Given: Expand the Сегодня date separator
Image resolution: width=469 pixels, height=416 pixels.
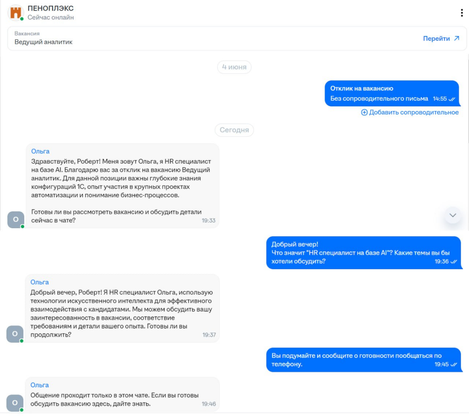Looking at the screenshot, I should (x=234, y=130).
